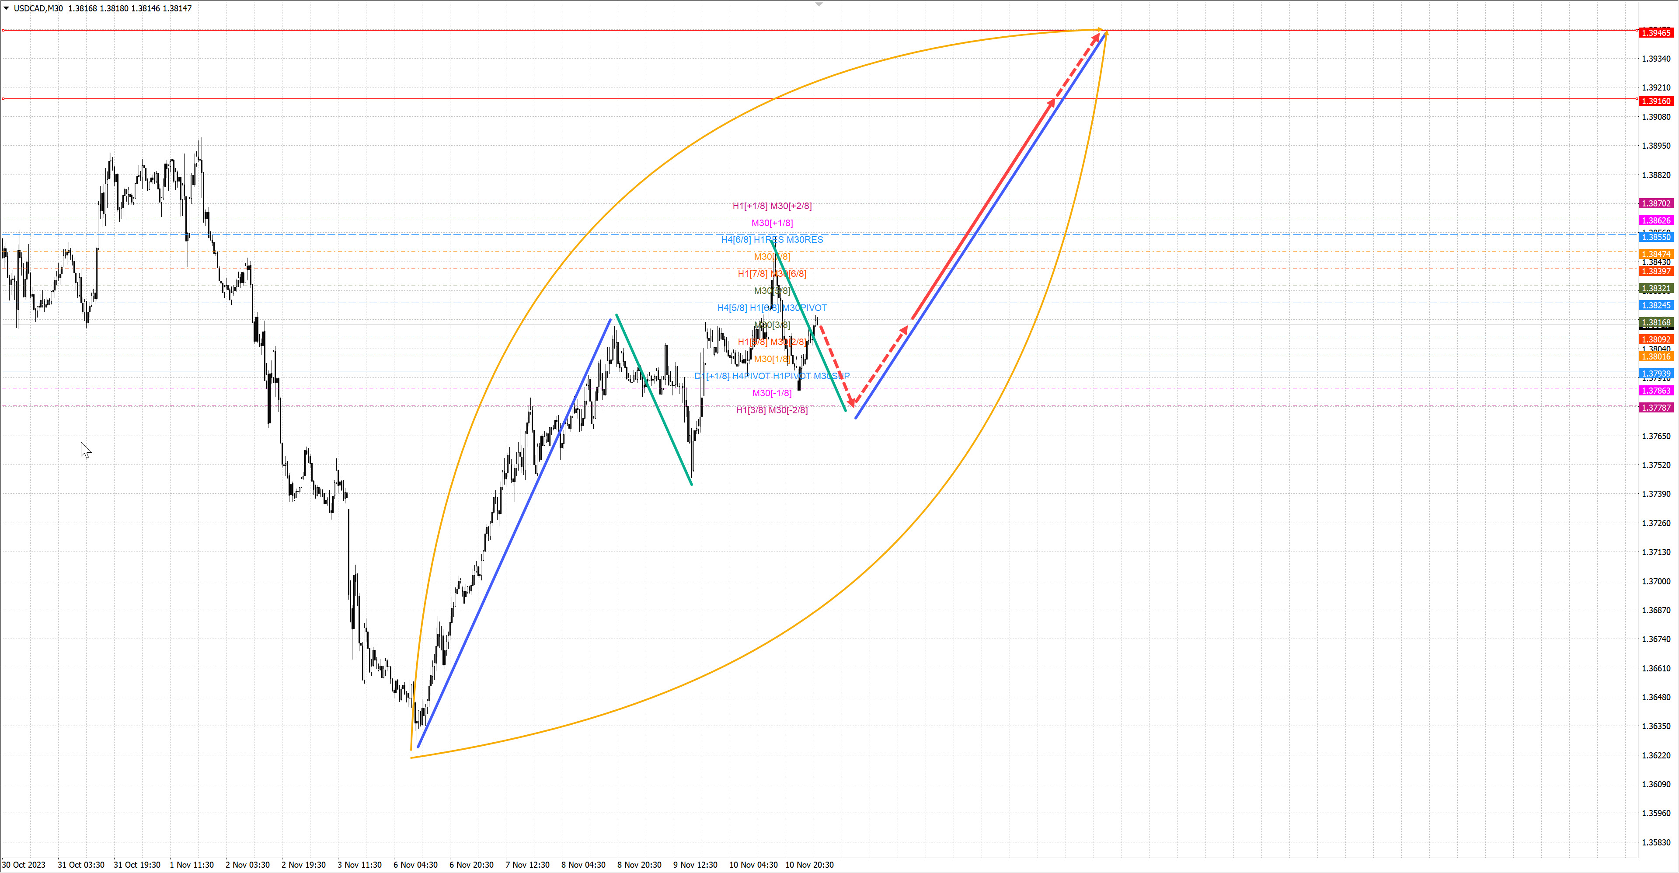Click the M30[-1/8] level label

click(772, 393)
